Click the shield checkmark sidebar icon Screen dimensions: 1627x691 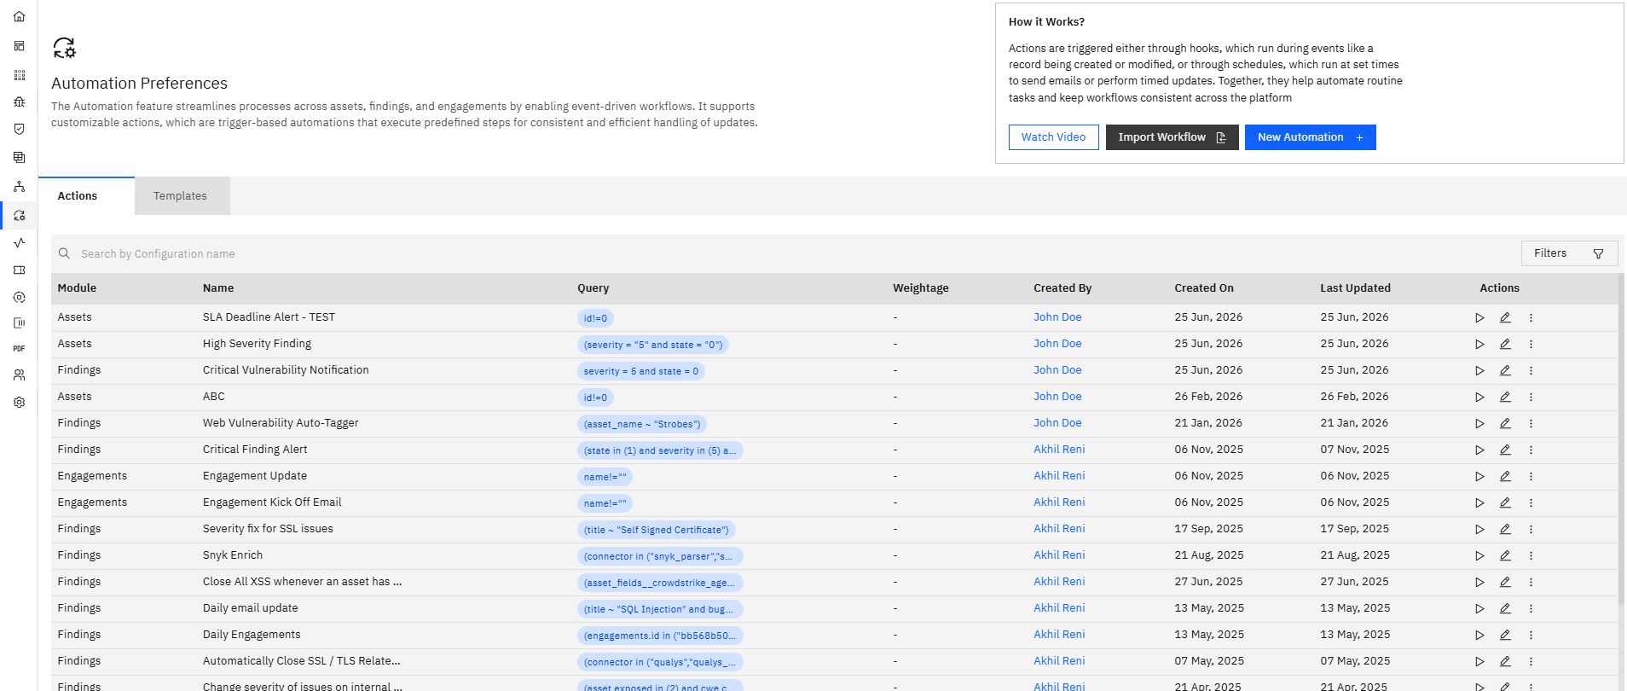coord(19,129)
